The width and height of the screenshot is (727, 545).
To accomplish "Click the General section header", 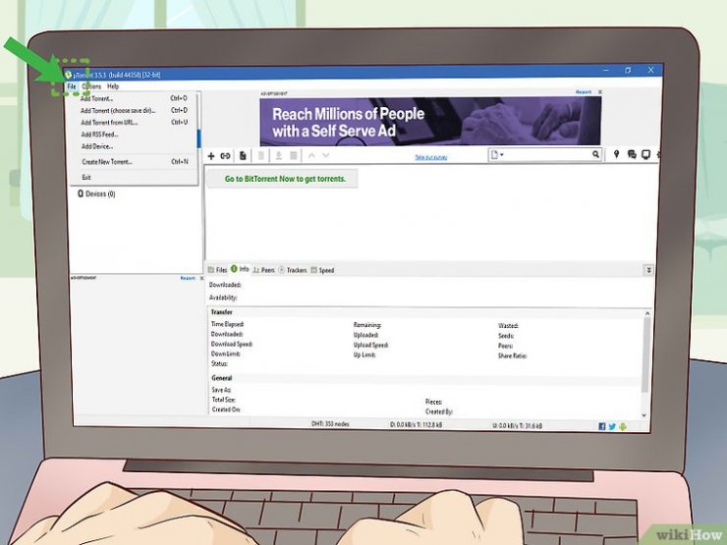I will [222, 378].
